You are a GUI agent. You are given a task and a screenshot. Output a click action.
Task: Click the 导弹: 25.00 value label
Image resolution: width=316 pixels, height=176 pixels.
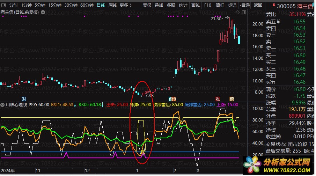click(140, 105)
